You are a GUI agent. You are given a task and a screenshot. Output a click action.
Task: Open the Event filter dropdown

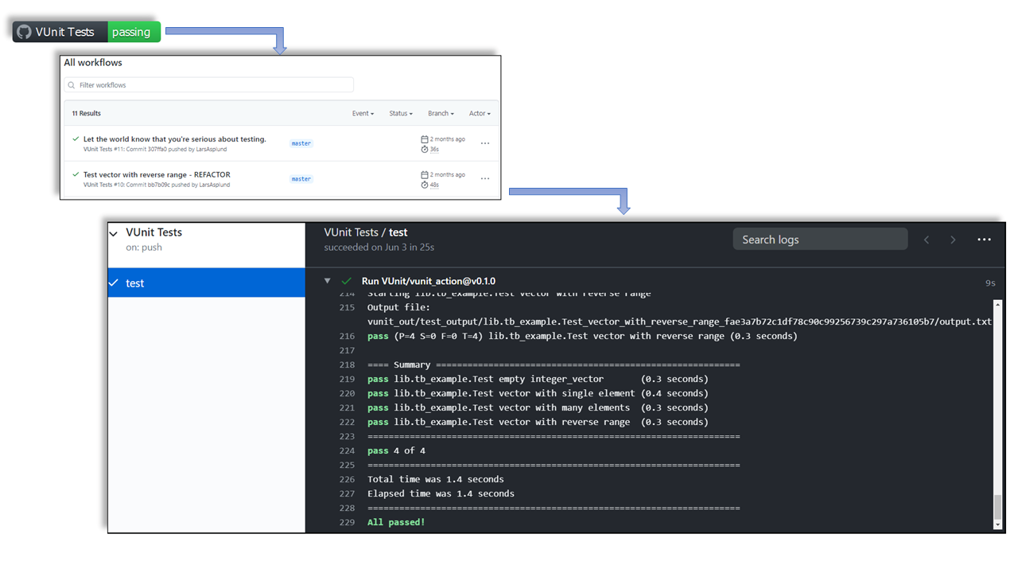tap(363, 114)
